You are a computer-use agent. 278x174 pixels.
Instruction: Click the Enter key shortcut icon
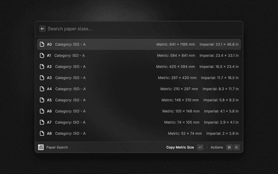click(x=200, y=147)
